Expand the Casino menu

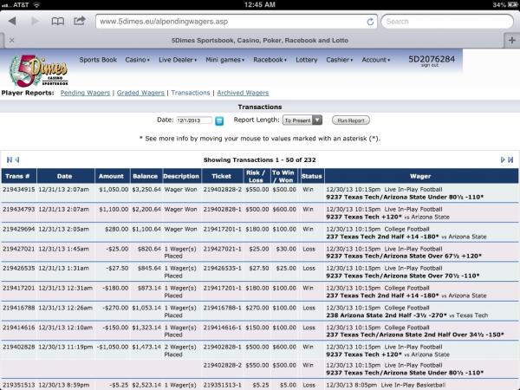pos(136,61)
